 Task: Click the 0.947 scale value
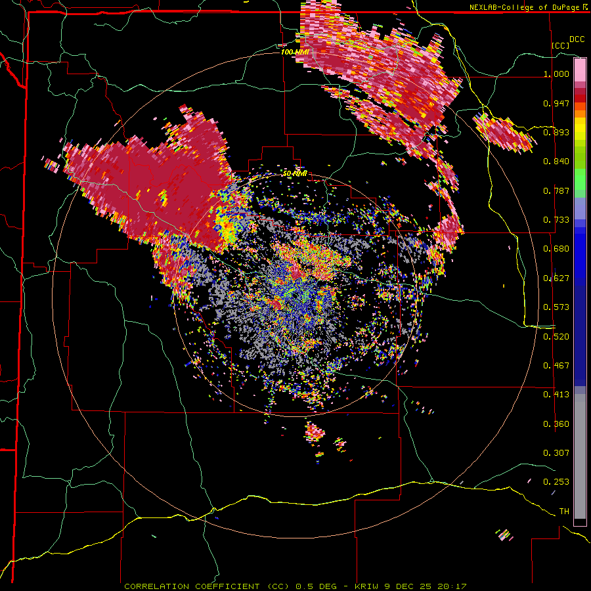[556, 103]
